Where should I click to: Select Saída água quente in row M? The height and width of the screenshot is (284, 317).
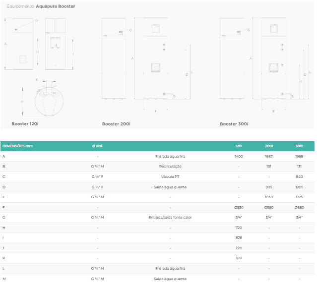tap(170, 279)
